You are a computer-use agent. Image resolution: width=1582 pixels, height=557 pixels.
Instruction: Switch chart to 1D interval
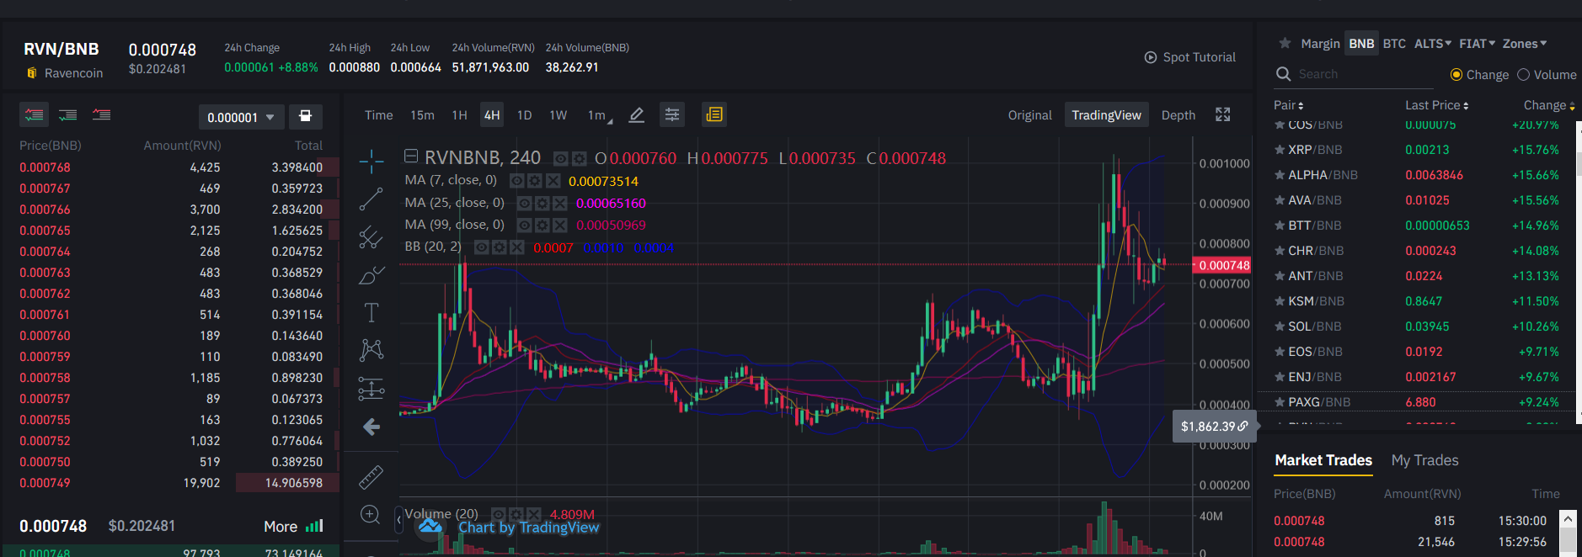click(524, 115)
